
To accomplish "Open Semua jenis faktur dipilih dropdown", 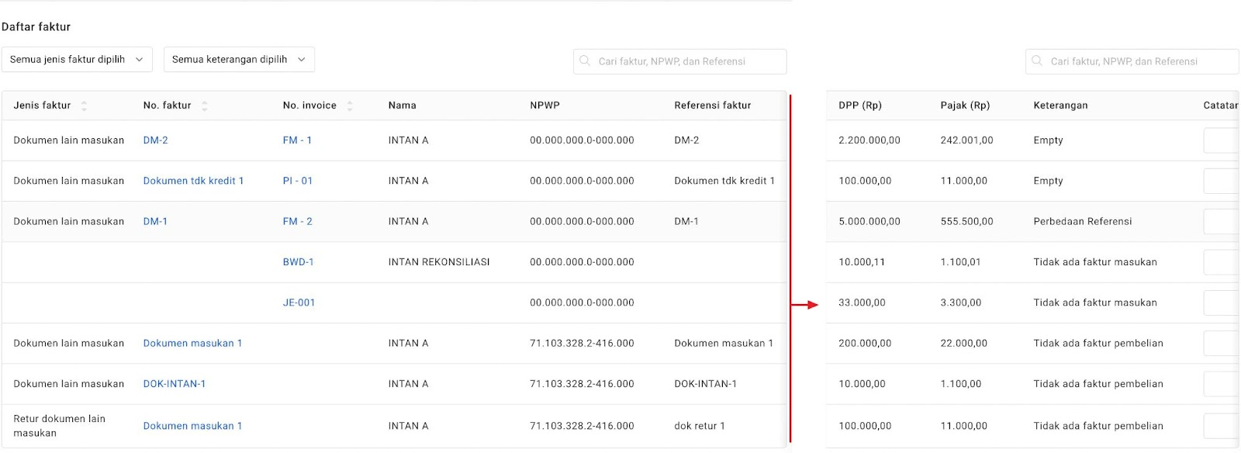I will pos(77,60).
